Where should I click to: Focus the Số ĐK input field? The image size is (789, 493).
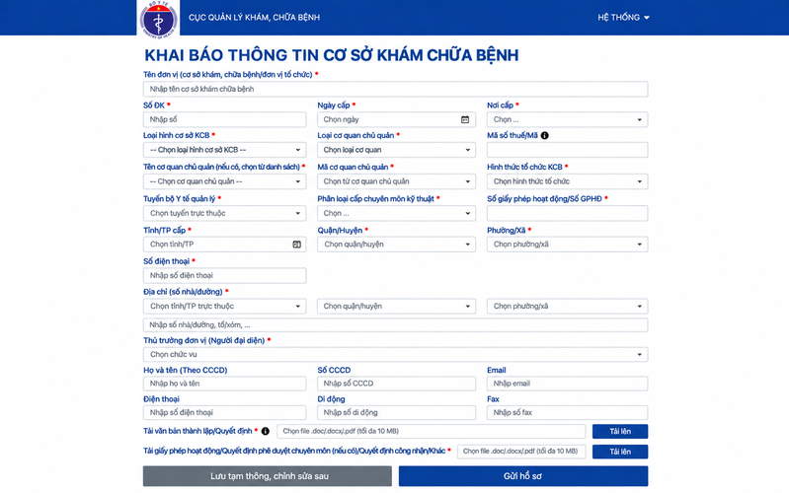pyautogui.click(x=224, y=119)
